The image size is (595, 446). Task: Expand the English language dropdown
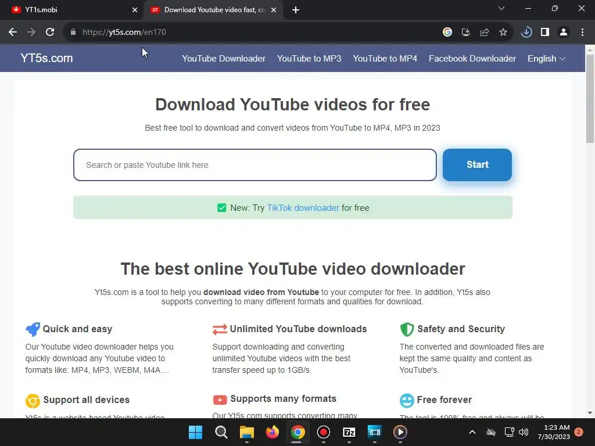[x=546, y=59]
